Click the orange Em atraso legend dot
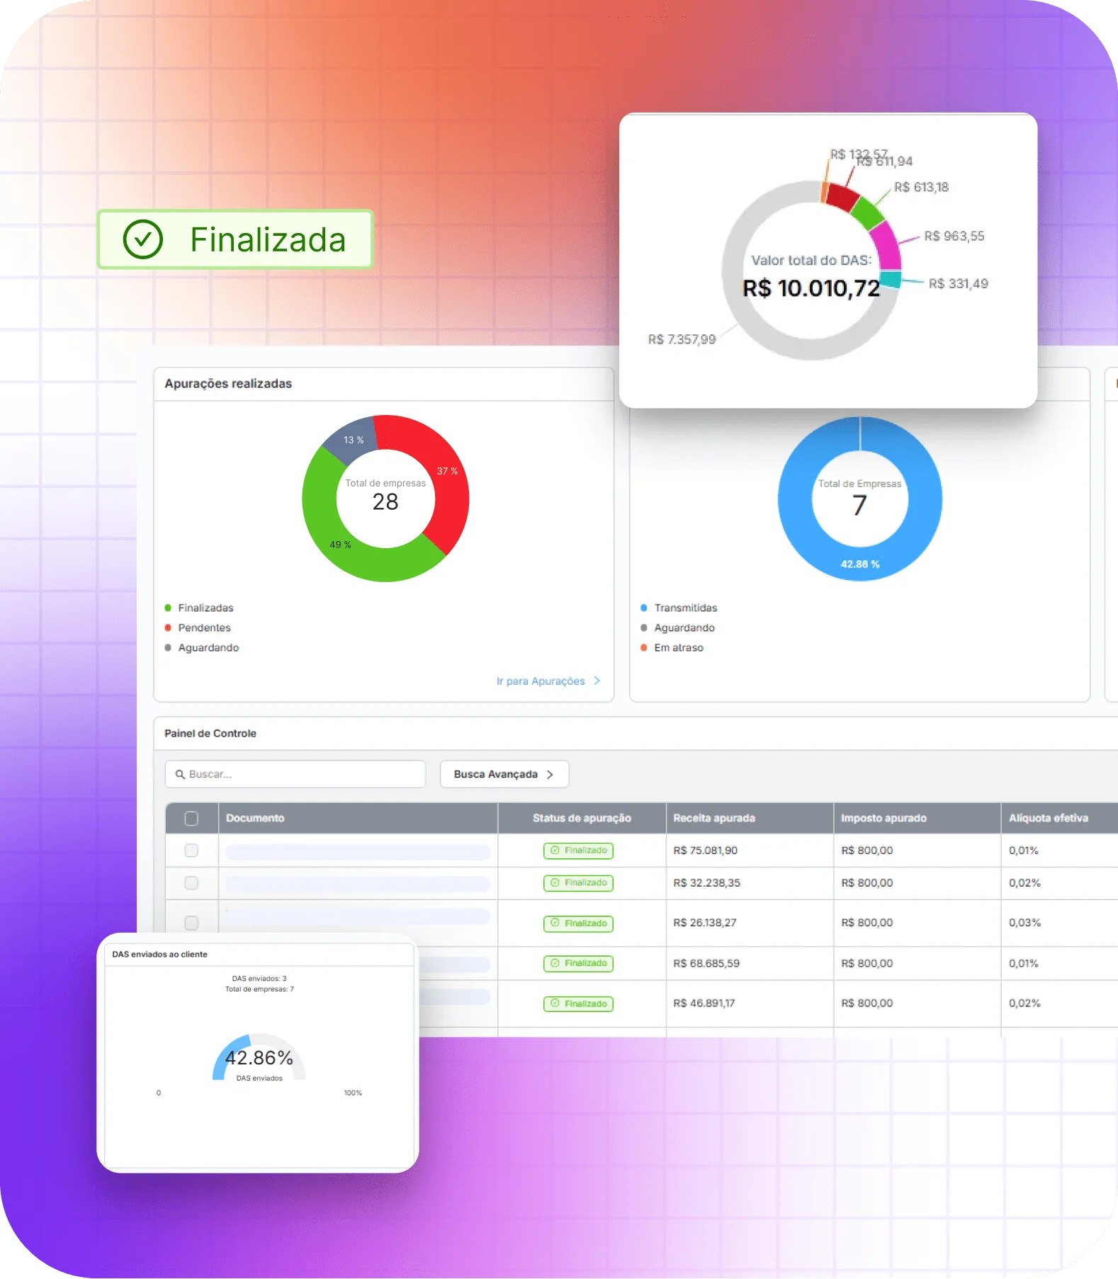Viewport: 1118px width, 1279px height. coord(644,647)
